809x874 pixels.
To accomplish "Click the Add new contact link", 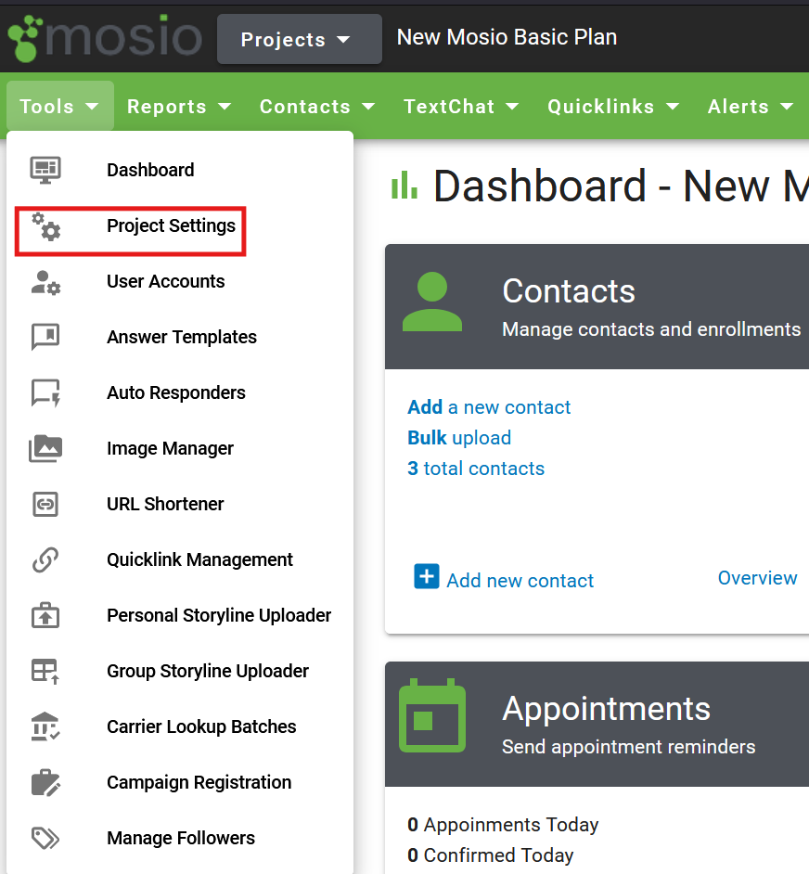I will [x=520, y=580].
